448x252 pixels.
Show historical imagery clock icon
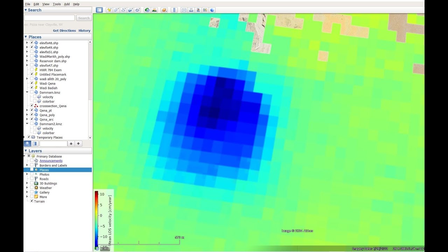coord(147,10)
